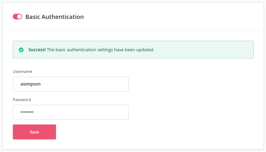The width and height of the screenshot is (266, 152).
Task: Click the Basic Authentication heading
Action: coord(54,17)
